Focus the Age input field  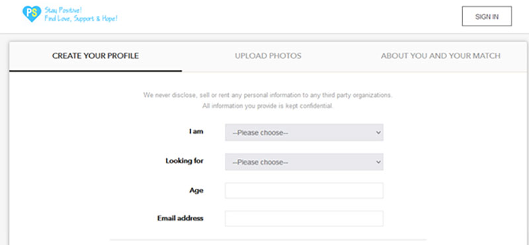pyautogui.click(x=304, y=191)
